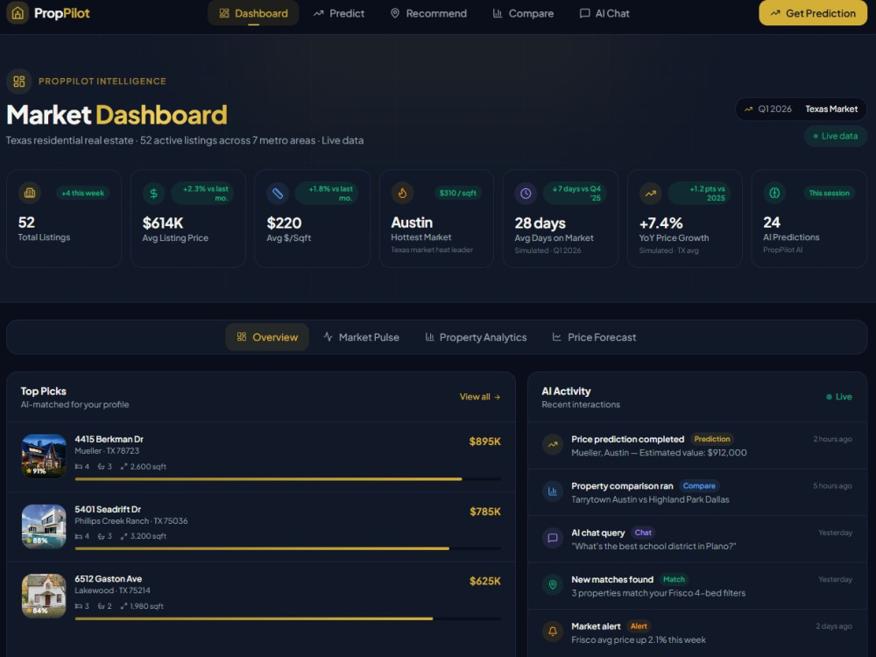Click the Total Listings building icon
876x657 pixels.
coord(30,193)
